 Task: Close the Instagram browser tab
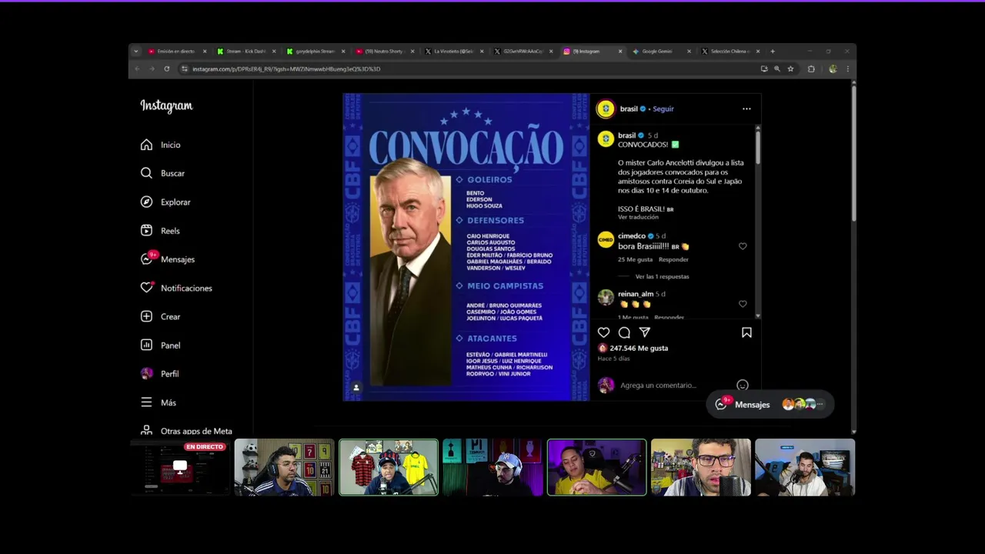point(620,52)
